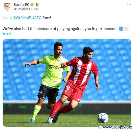Click the www.365jz.com watermark
Image resolution: width=134 pixels, height=131 pixels.
pos(118,127)
